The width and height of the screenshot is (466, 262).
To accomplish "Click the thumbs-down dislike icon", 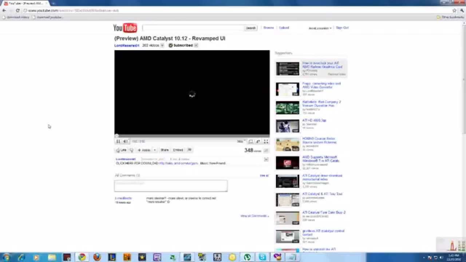I will (x=131, y=150).
